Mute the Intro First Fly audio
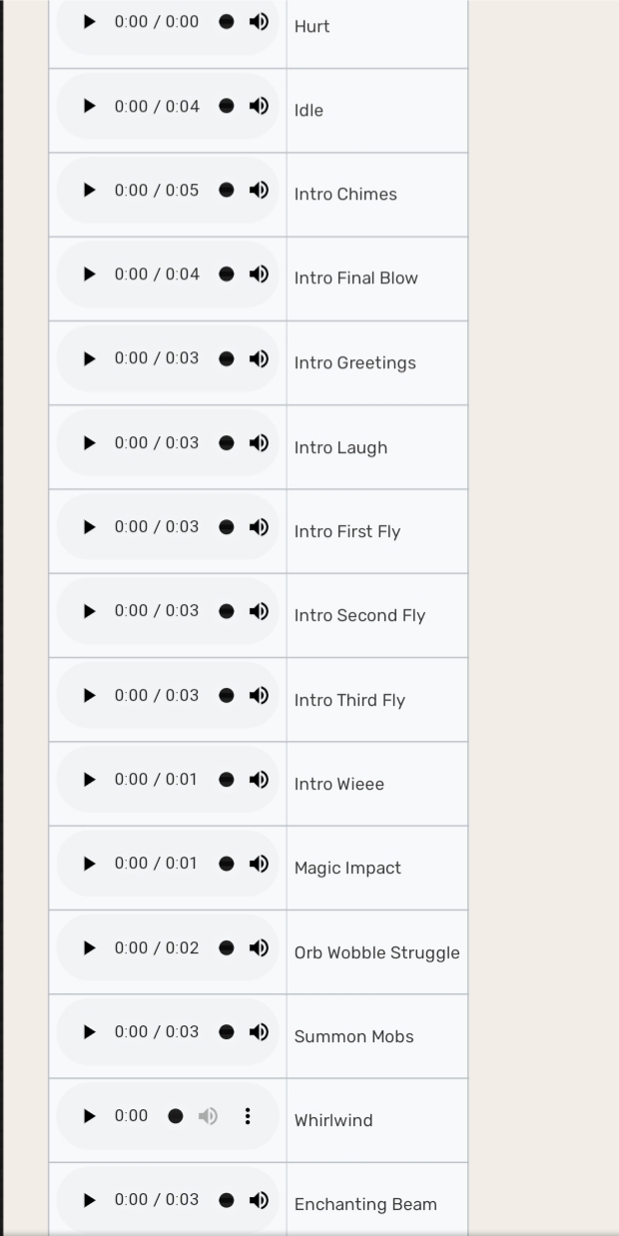The image size is (619, 1236). pos(259,527)
